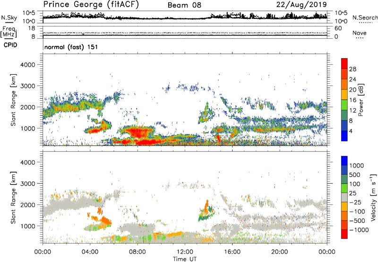Click the "12:00" time tick label

[x=185, y=252]
